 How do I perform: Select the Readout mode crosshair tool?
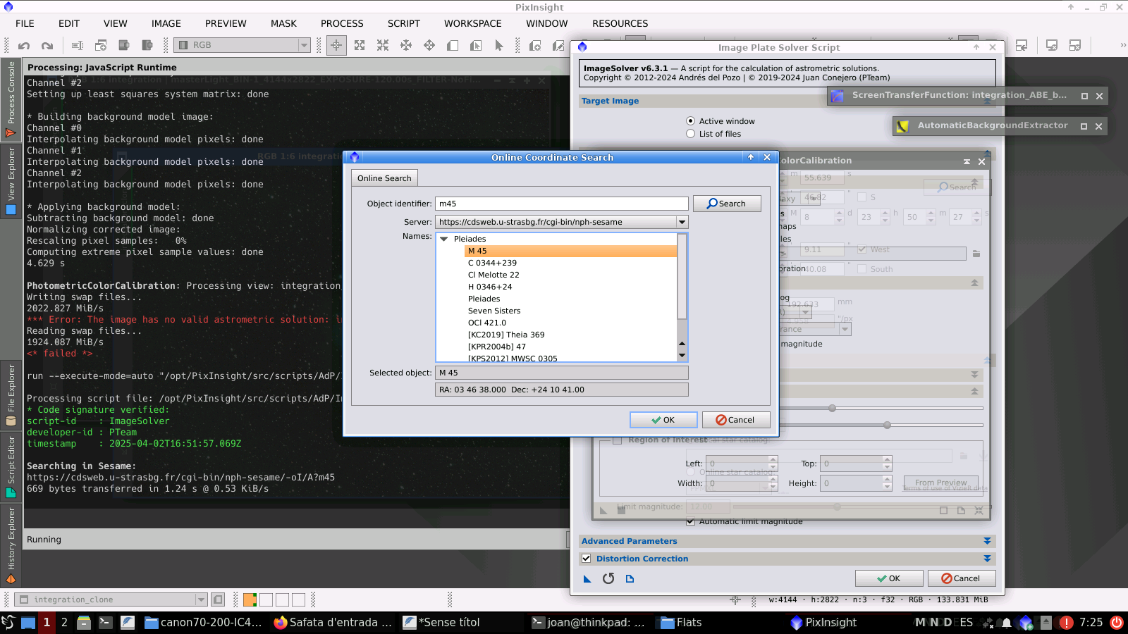(x=336, y=45)
